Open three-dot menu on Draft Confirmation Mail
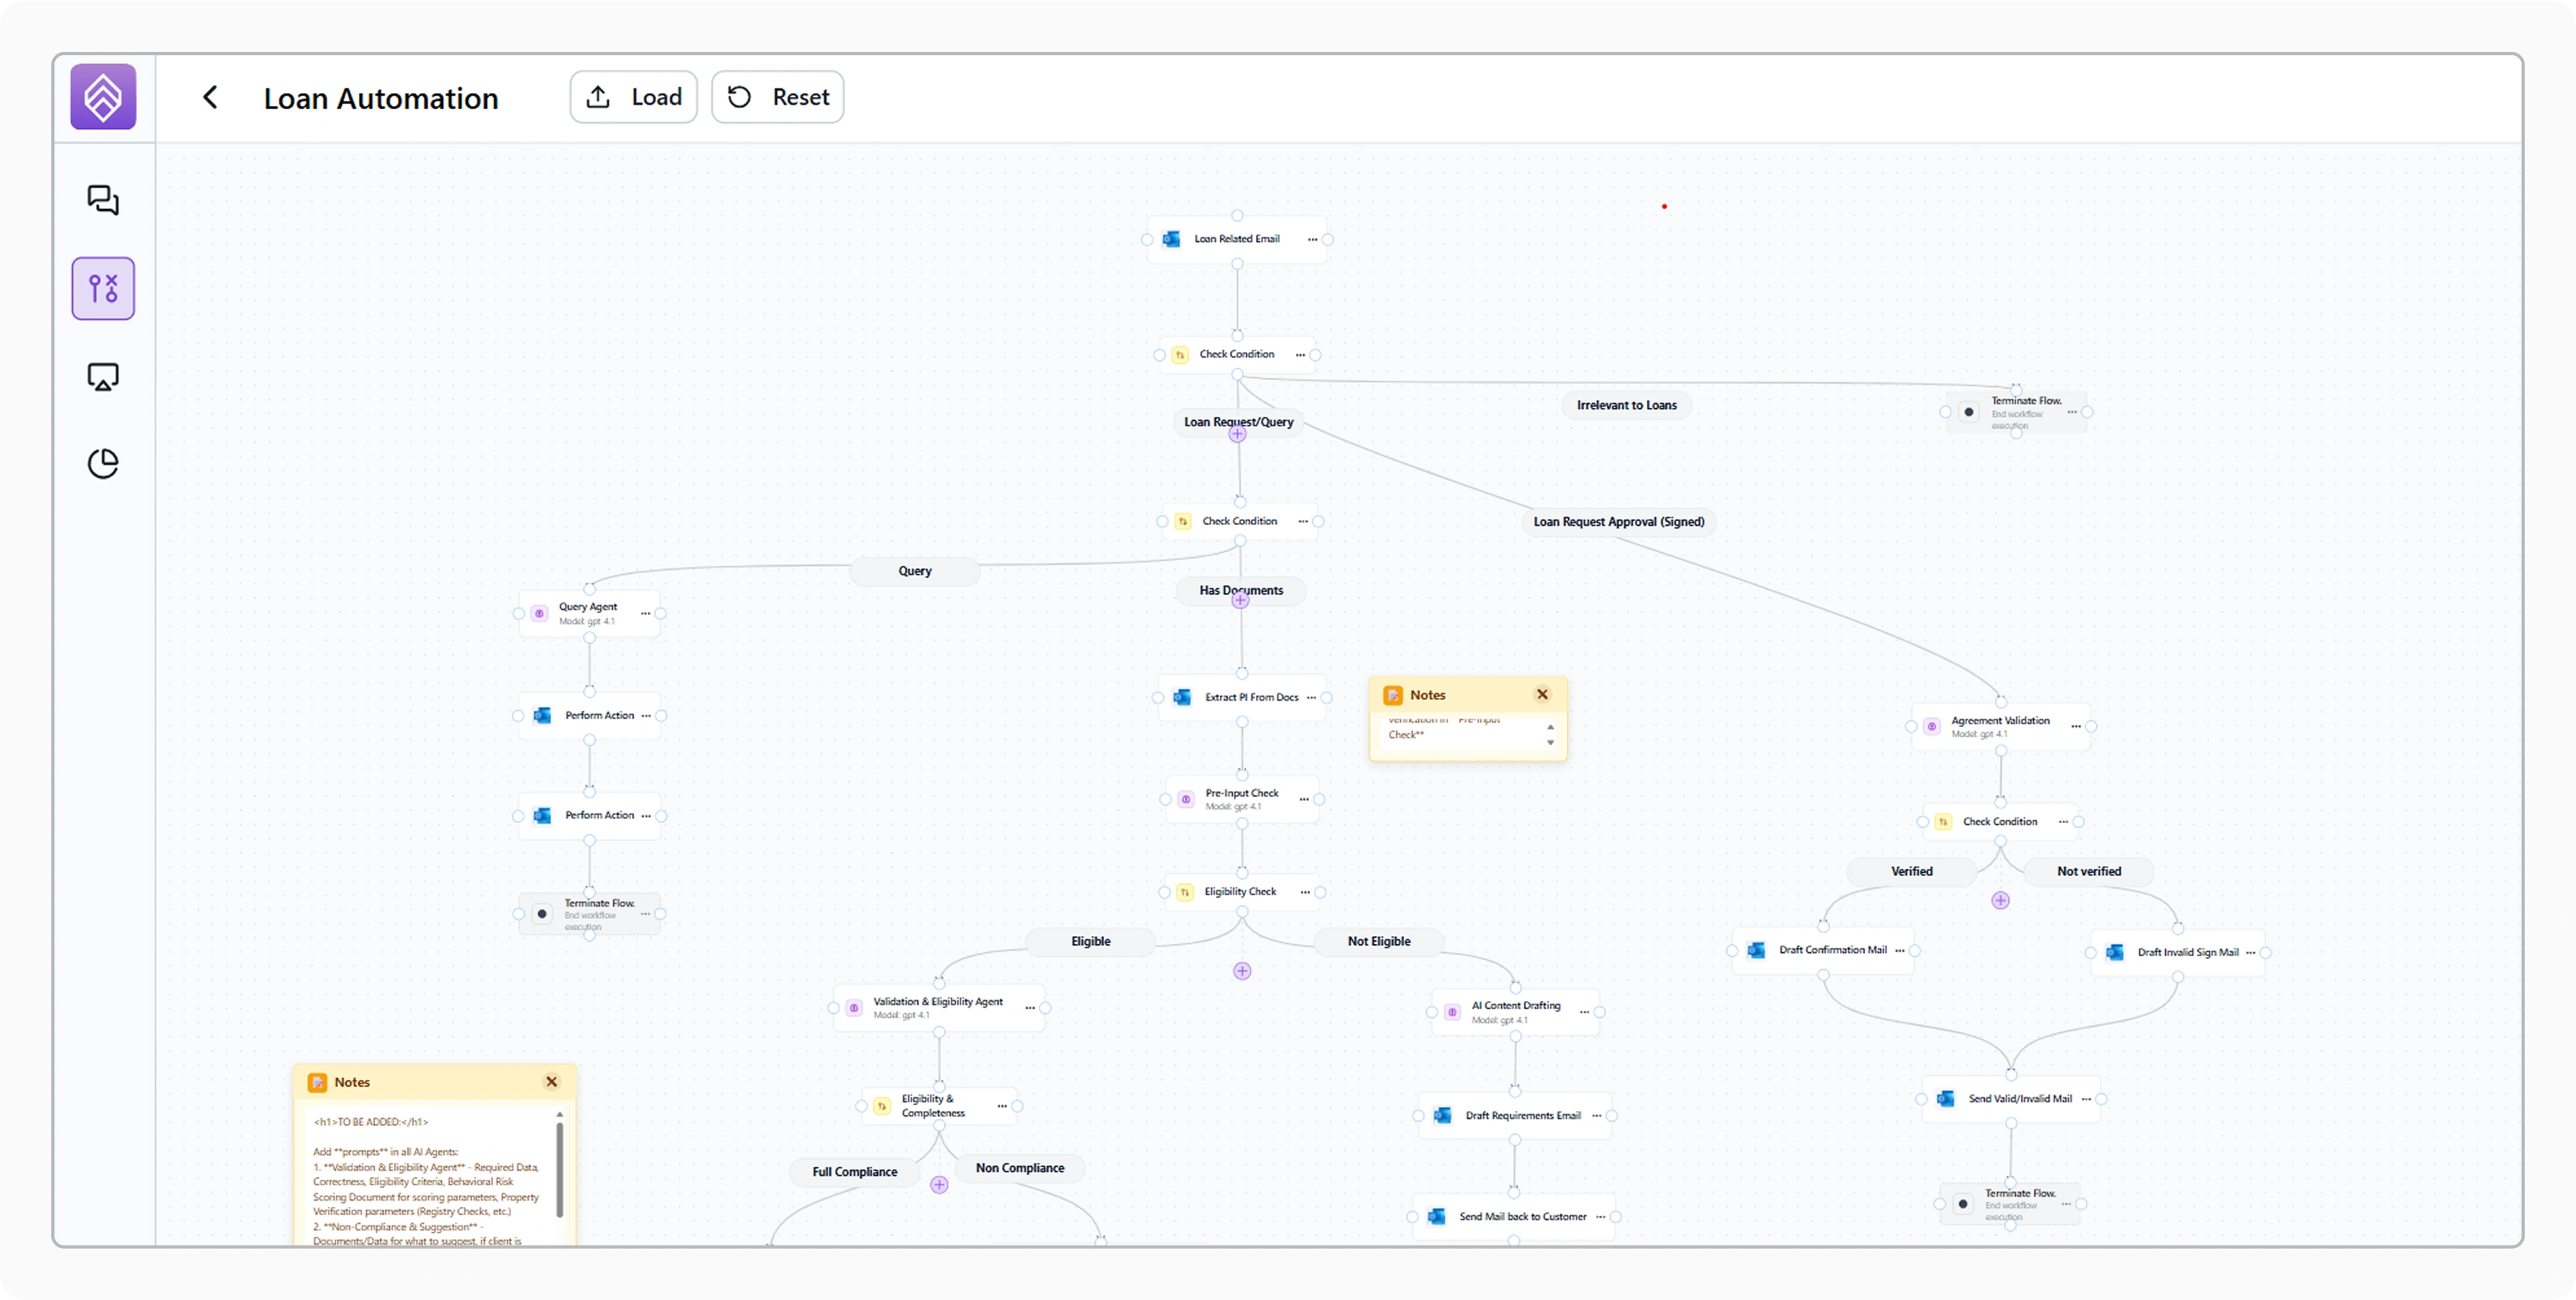Image resolution: width=2576 pixels, height=1300 pixels. coord(1899,950)
